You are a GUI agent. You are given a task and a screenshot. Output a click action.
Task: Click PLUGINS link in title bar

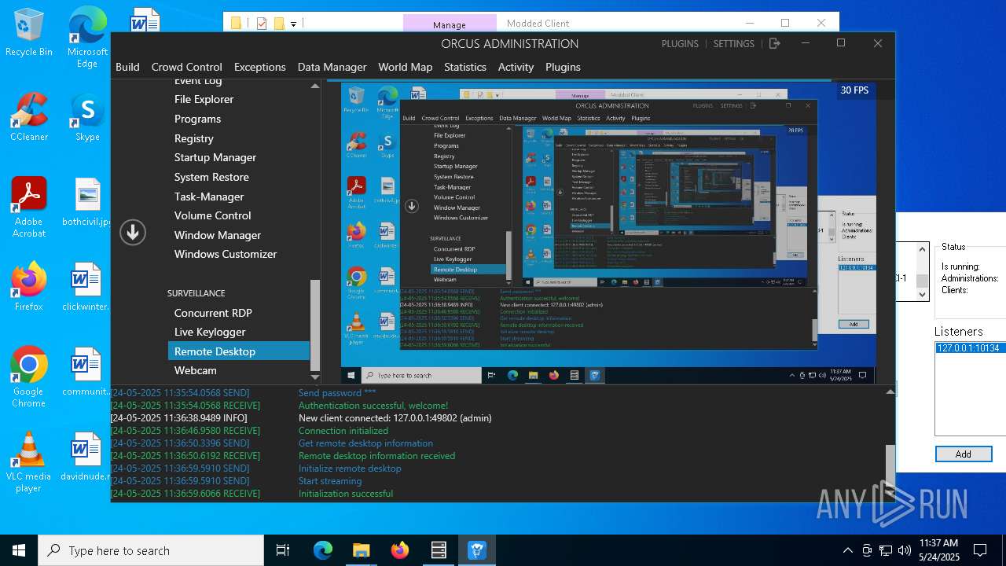pos(680,44)
